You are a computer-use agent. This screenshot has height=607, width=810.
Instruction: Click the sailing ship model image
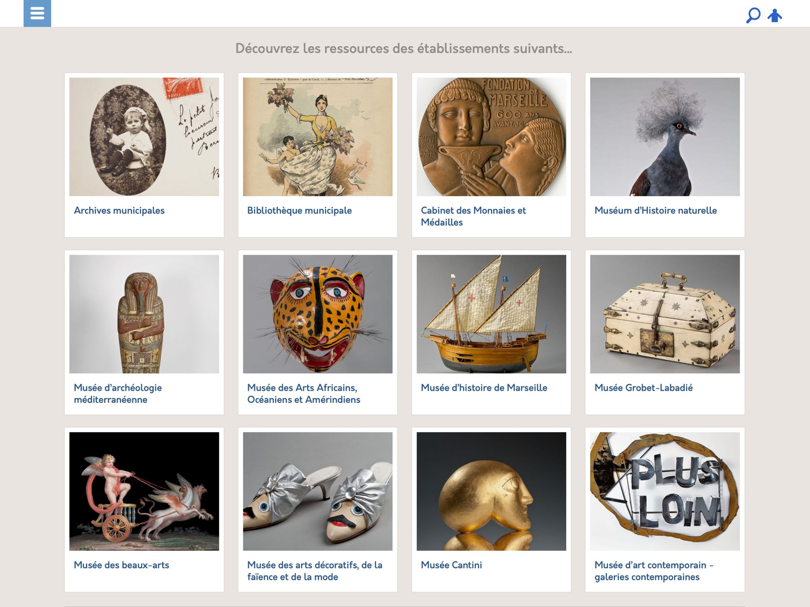pos(491,314)
